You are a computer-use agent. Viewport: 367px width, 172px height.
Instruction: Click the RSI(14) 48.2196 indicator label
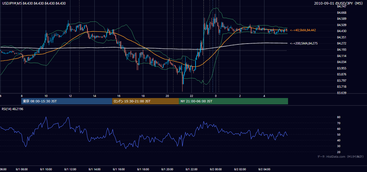(13, 109)
